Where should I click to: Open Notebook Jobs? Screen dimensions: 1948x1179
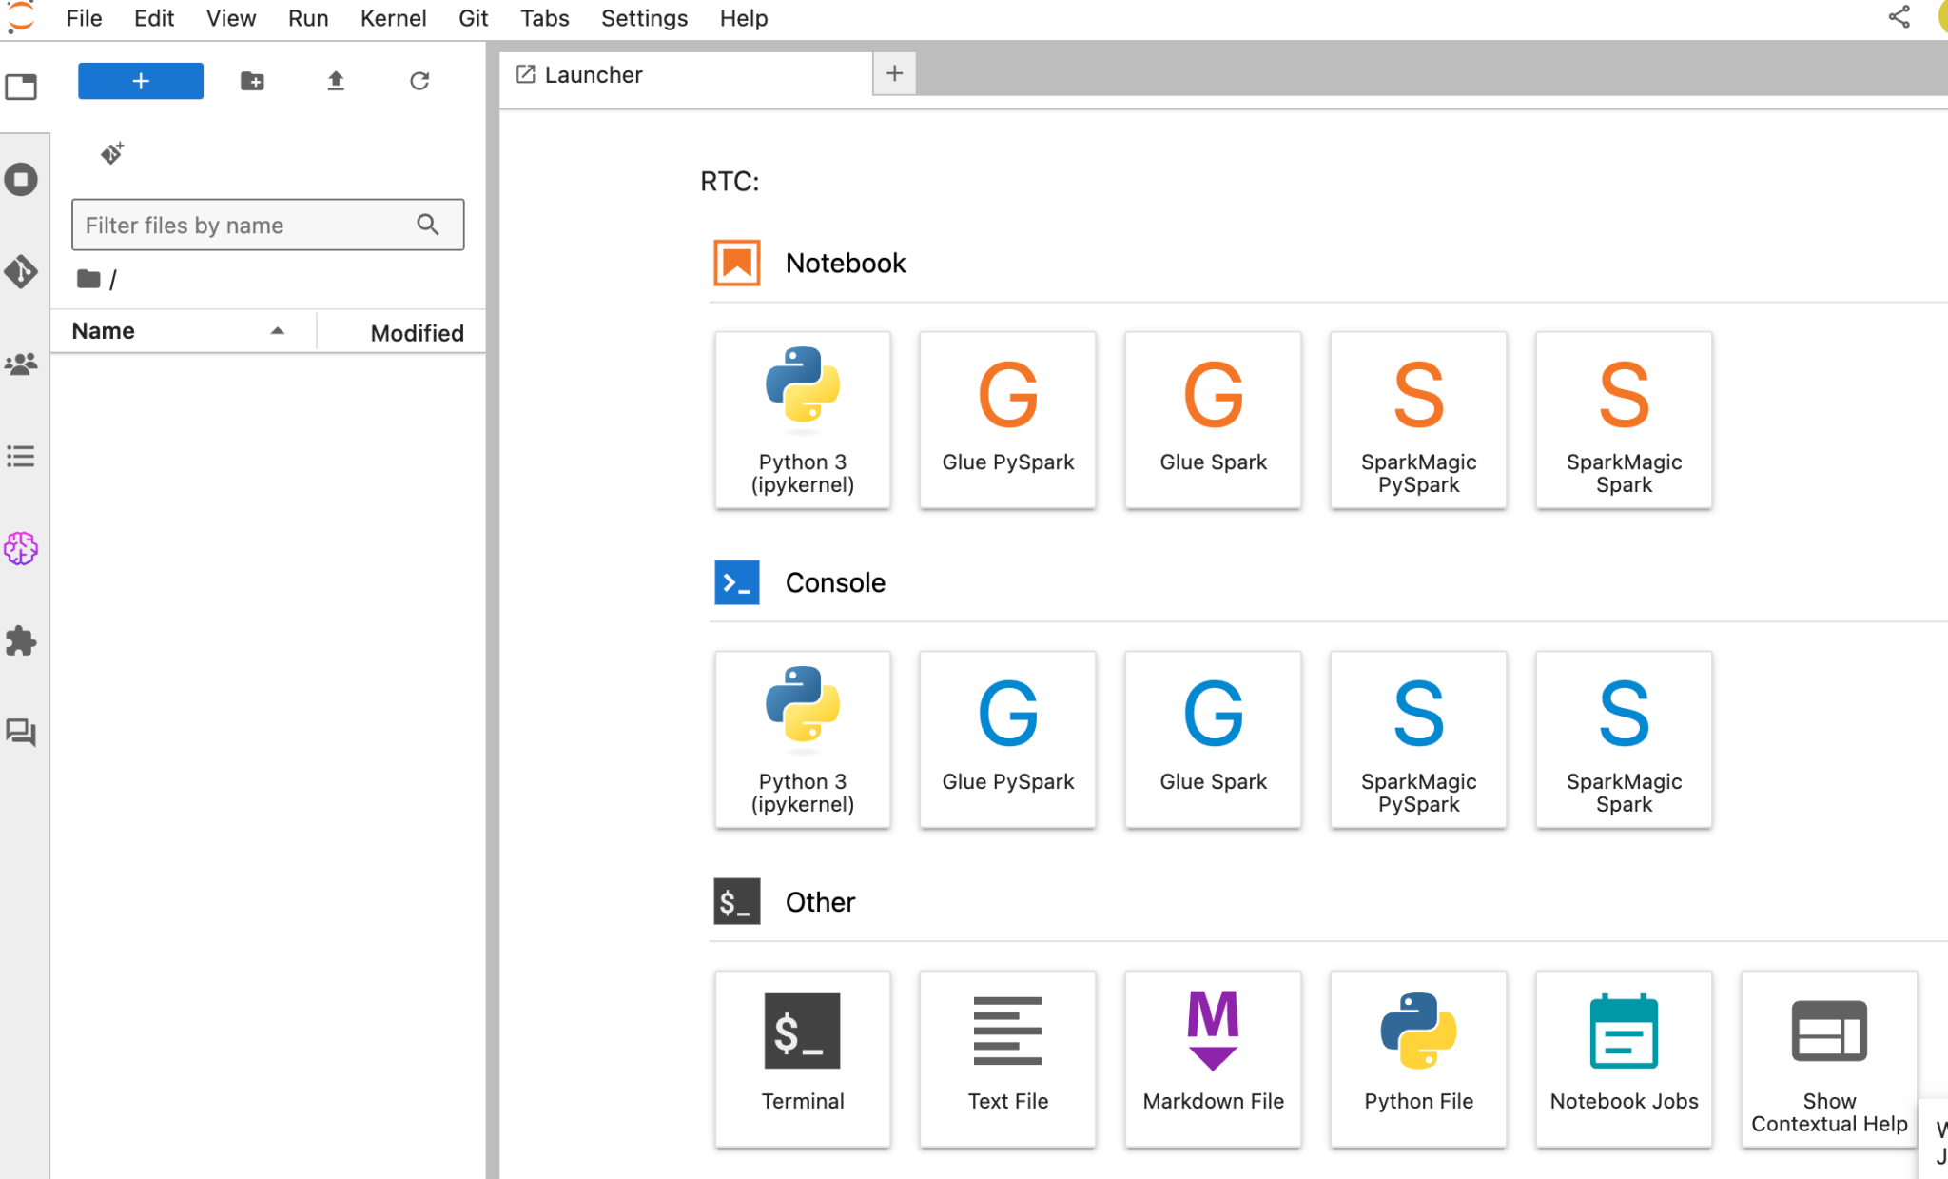(x=1623, y=1058)
